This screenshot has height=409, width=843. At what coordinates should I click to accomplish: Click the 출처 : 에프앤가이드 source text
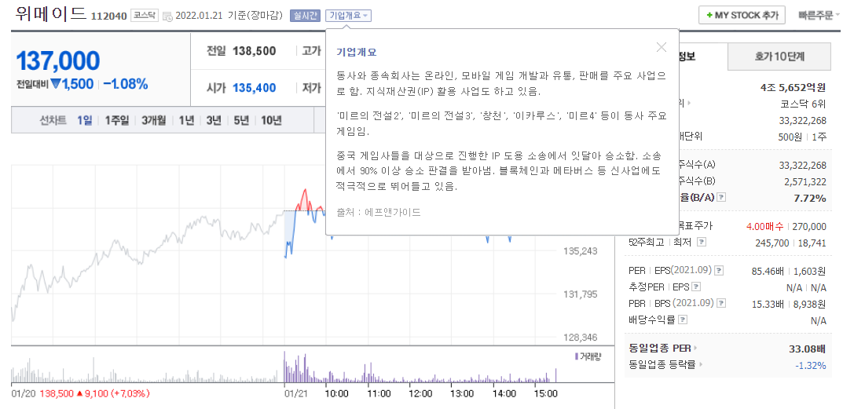[379, 212]
